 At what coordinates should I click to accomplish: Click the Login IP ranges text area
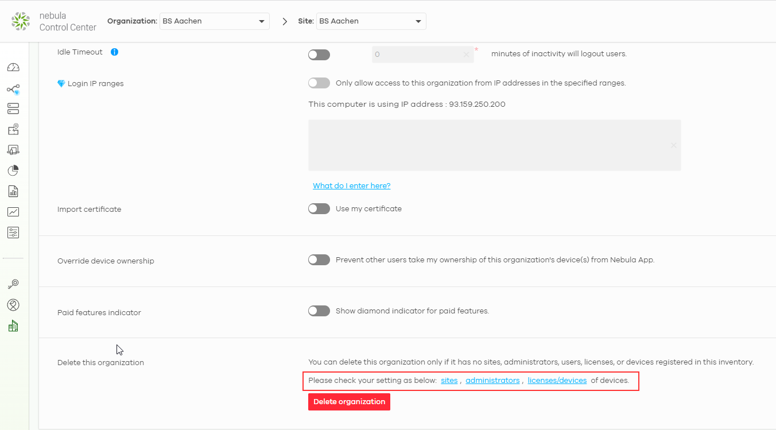[495, 145]
